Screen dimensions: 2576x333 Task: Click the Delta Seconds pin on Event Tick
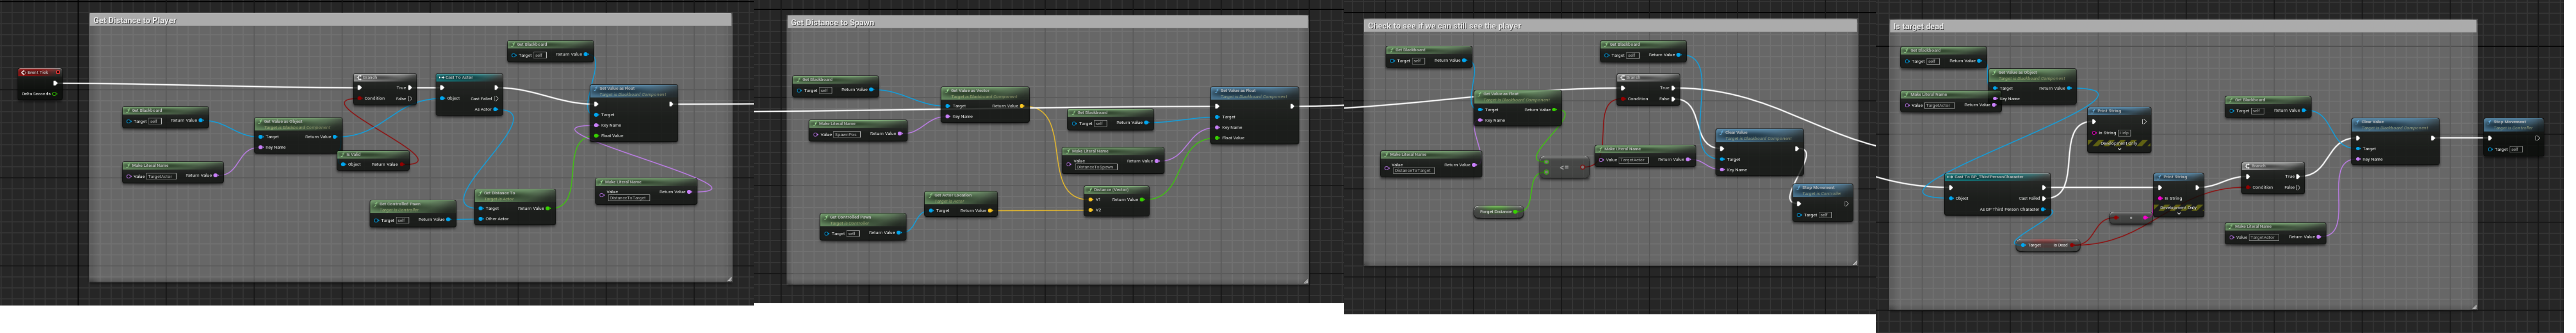pyautogui.click(x=55, y=94)
